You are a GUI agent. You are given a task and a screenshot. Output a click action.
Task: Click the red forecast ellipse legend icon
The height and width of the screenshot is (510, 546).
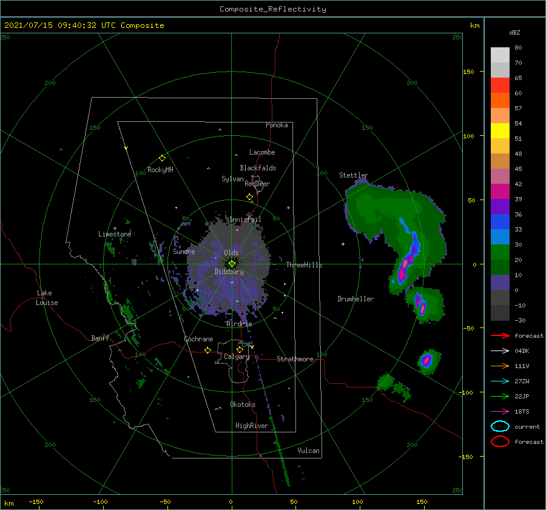pyautogui.click(x=500, y=441)
